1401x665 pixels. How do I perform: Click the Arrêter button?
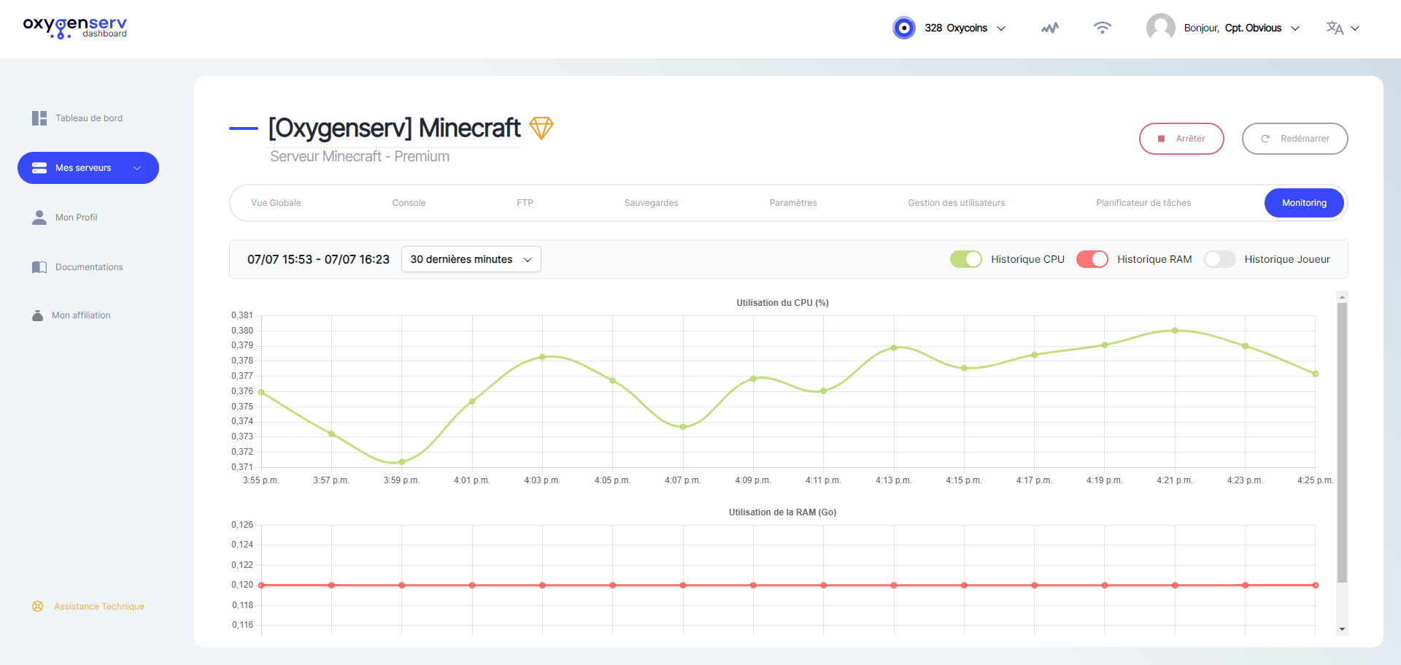click(1181, 139)
